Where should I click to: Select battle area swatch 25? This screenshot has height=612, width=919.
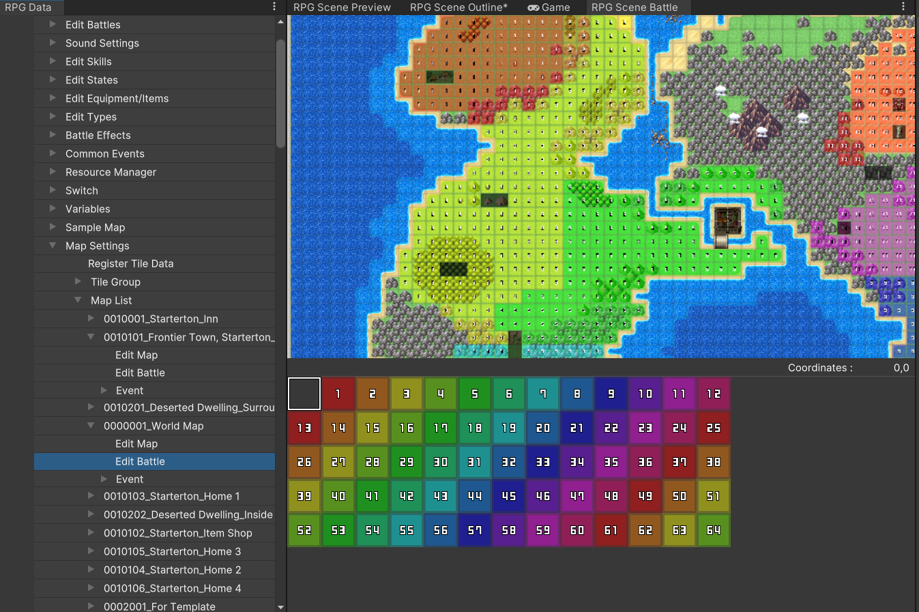(714, 428)
